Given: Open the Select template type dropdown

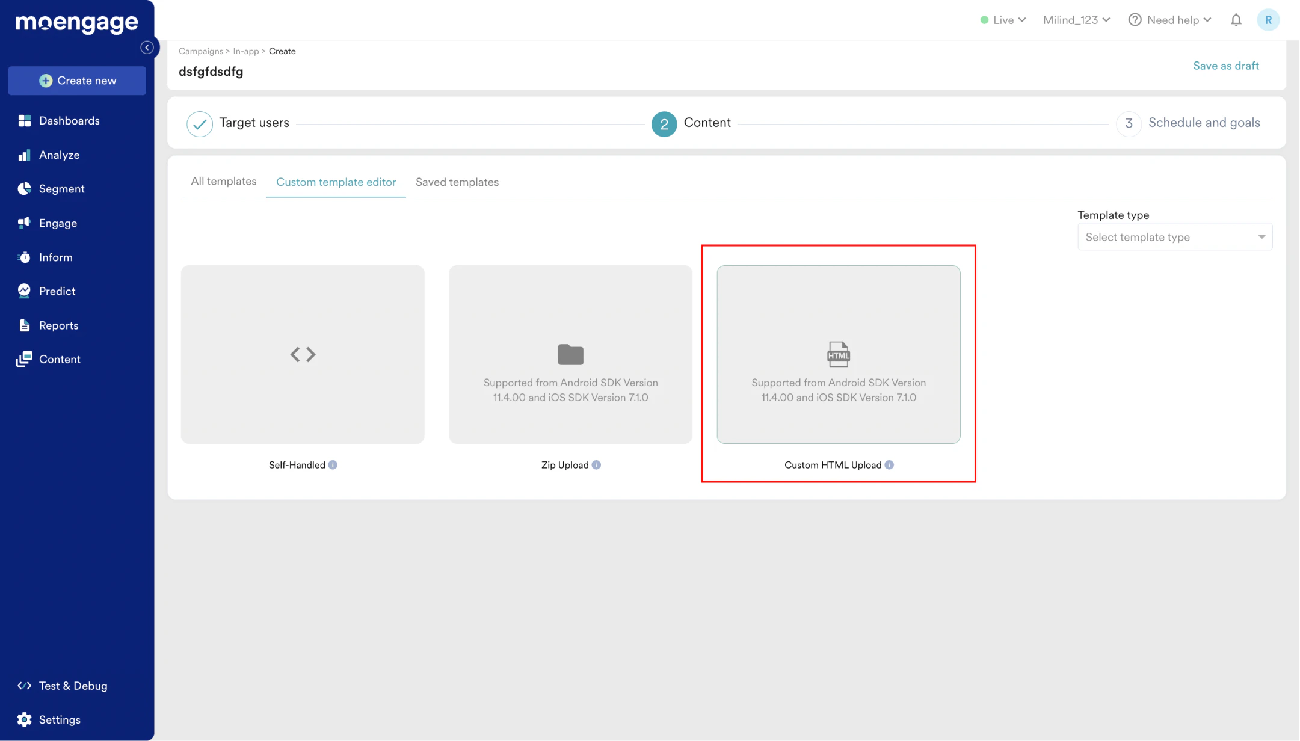Looking at the screenshot, I should (1174, 237).
